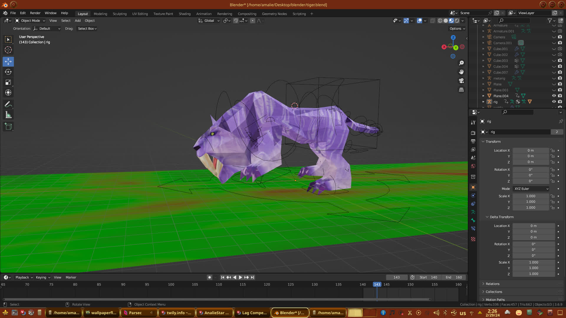Screen dimensions: 566x318
Task: Open the Object Mode dropdown
Action: click(x=30, y=21)
